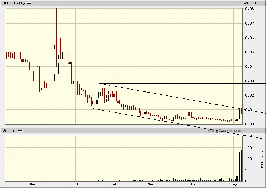The height and width of the screenshot is (188, 266).
Task: Click the BigCharts.com watermark
Action: (225, 130)
